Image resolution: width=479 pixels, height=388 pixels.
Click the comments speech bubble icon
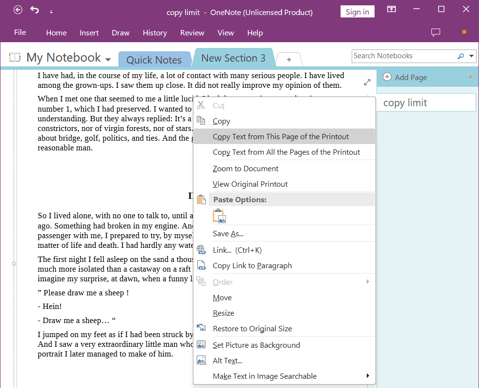point(435,32)
